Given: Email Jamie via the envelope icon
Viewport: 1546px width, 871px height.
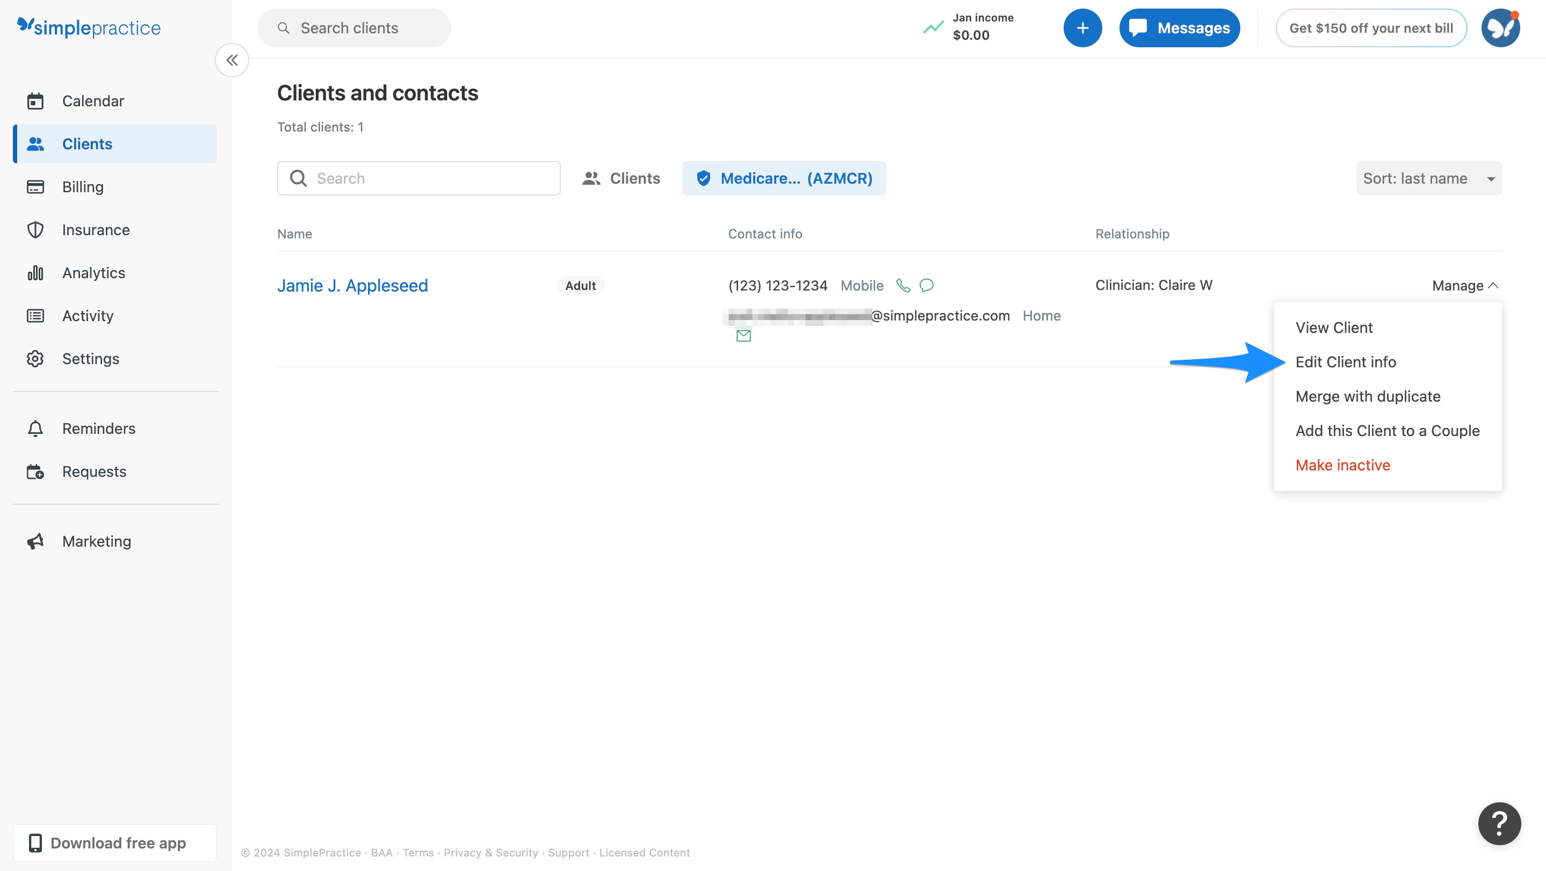Looking at the screenshot, I should 743,336.
